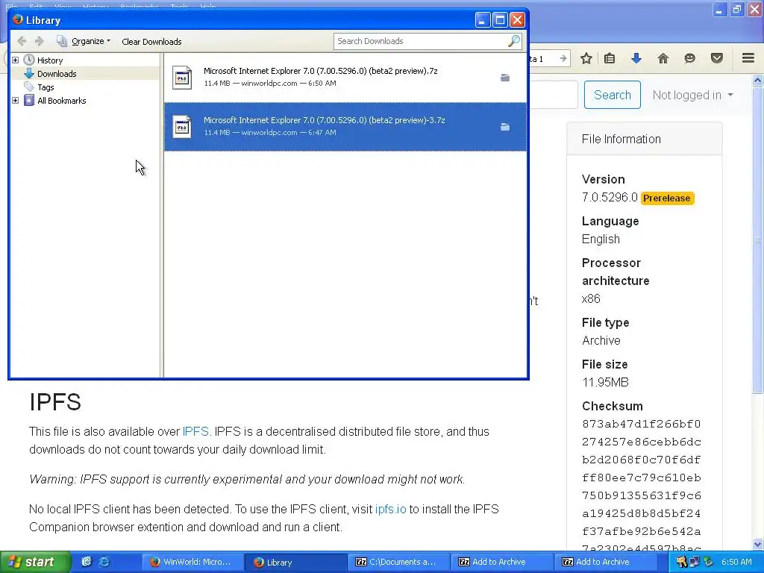764x573 pixels.
Task: Open Firefox hamburger menu
Action: coord(748,58)
